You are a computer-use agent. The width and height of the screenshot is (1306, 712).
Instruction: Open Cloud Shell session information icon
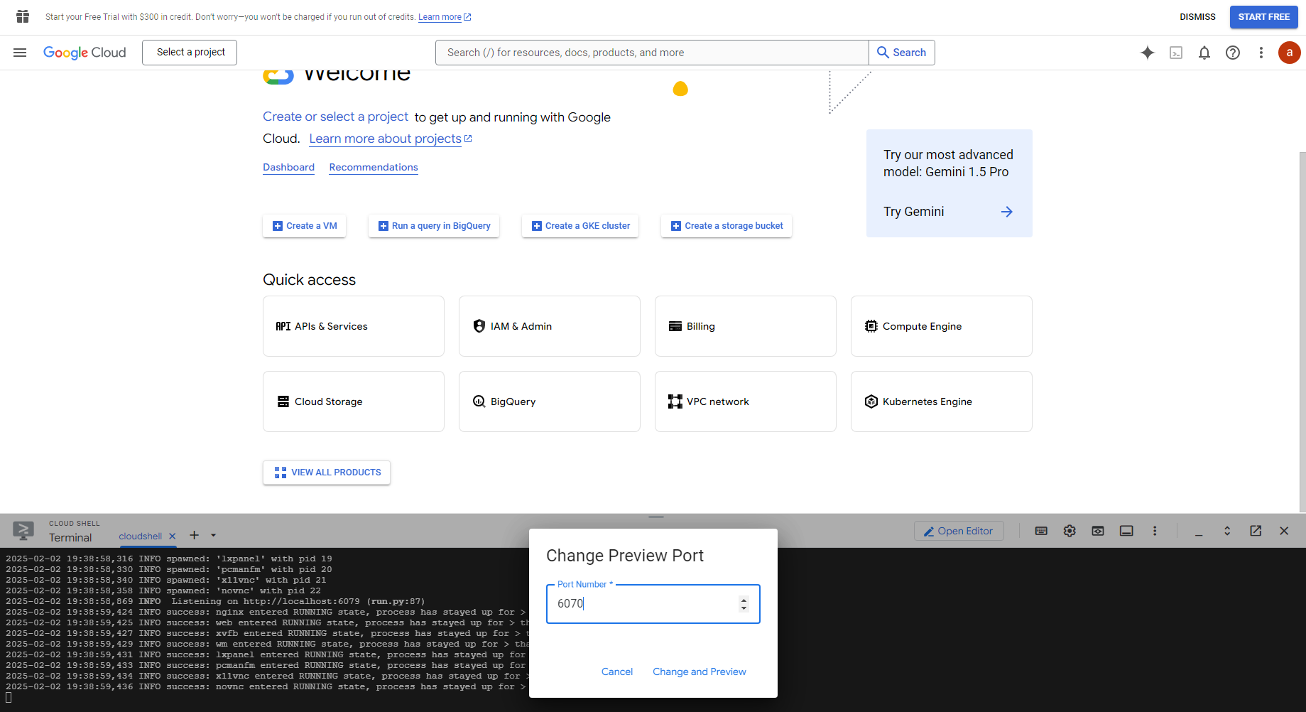[1126, 531]
